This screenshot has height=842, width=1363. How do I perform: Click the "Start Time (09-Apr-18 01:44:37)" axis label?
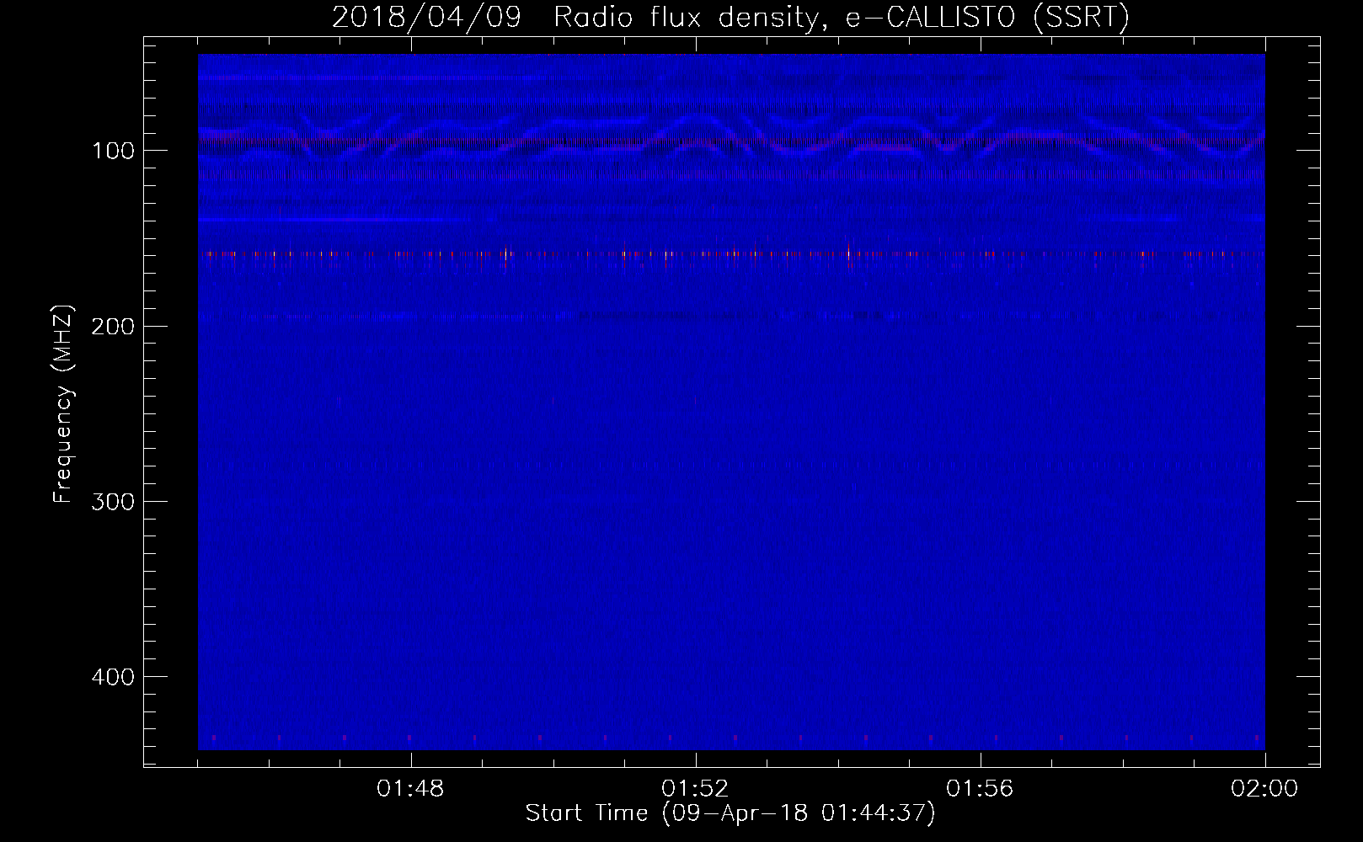point(730,813)
